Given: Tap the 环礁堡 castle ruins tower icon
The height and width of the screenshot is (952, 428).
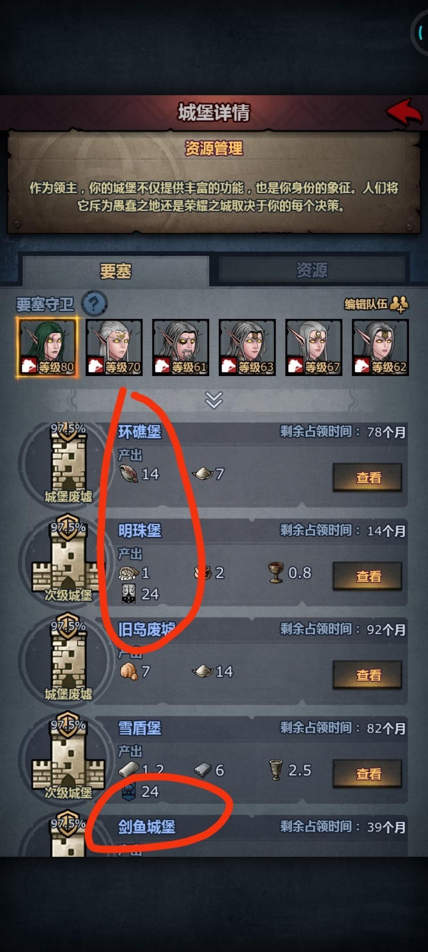Looking at the screenshot, I should (68, 464).
